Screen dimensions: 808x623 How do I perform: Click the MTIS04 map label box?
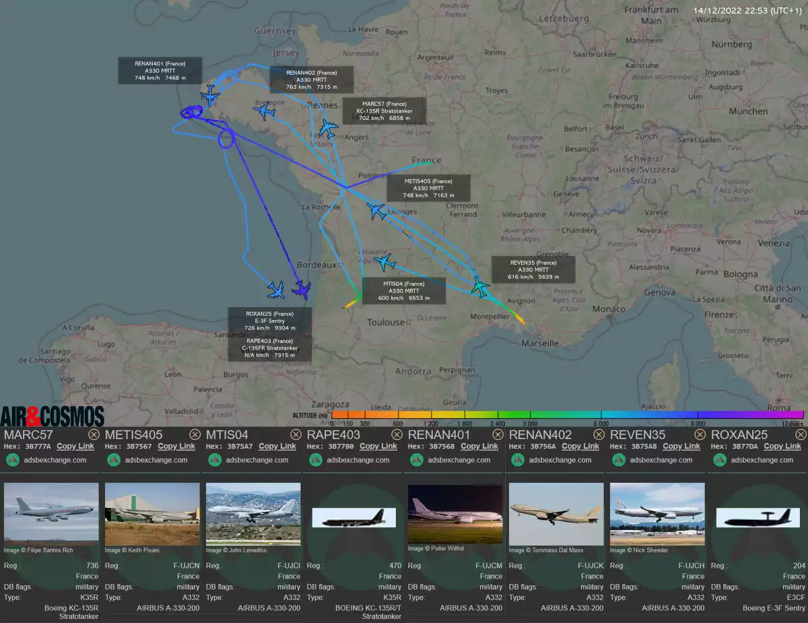pyautogui.click(x=404, y=291)
